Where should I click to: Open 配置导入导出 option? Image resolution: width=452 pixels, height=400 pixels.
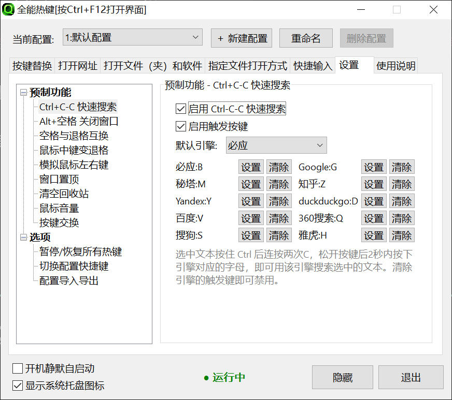tap(69, 280)
